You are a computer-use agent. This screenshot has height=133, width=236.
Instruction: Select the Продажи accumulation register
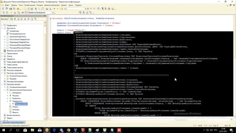(13, 79)
